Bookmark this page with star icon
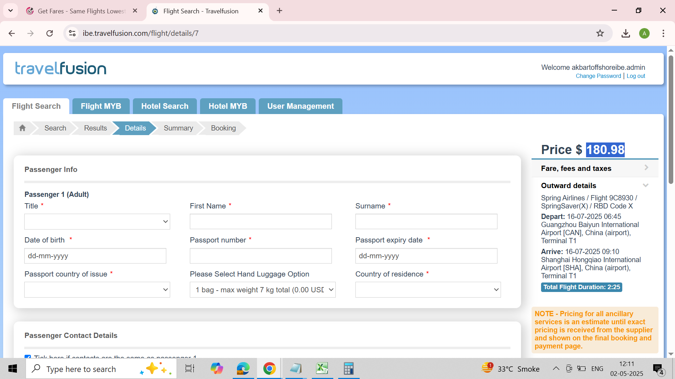This screenshot has height=379, width=675. (600, 33)
